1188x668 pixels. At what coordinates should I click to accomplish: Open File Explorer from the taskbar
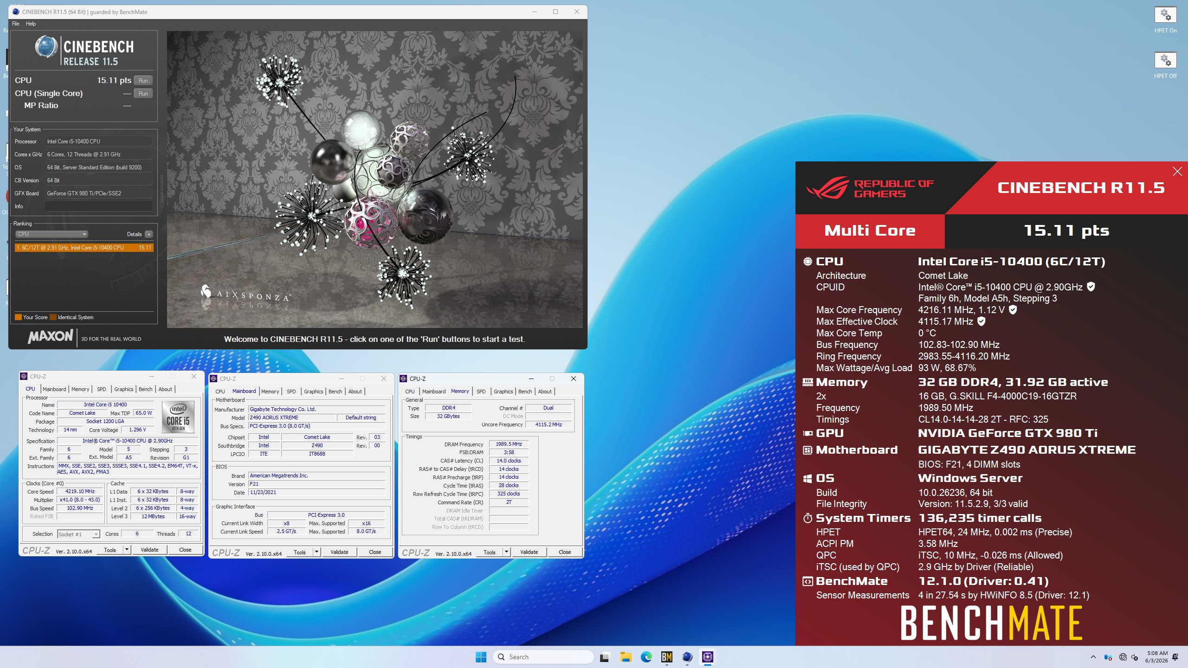pos(626,657)
